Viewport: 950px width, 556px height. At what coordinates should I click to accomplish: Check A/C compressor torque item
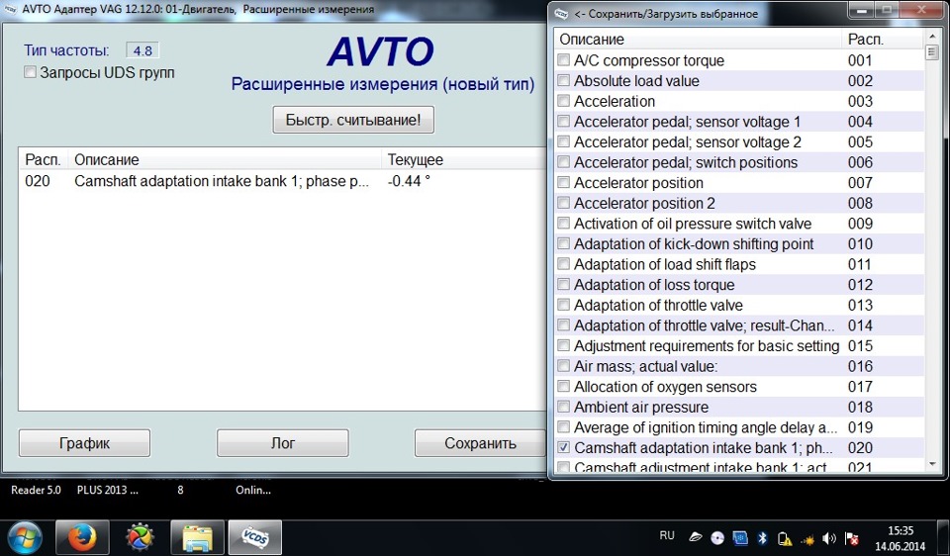(x=563, y=60)
